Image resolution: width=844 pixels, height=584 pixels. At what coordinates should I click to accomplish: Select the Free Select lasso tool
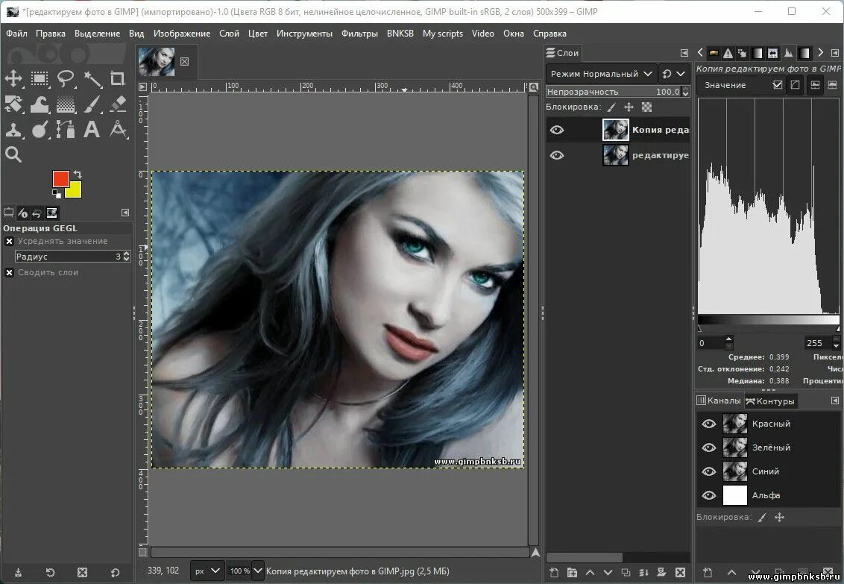point(66,78)
